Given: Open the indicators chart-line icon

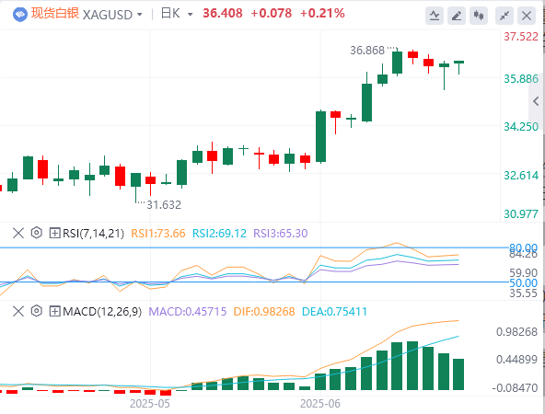Looking at the screenshot, I should (x=435, y=16).
